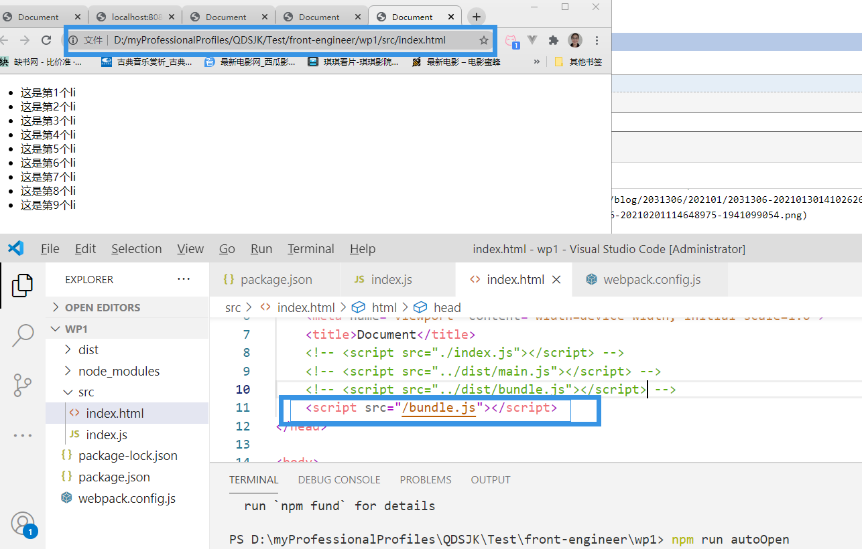The height and width of the screenshot is (549, 862).
Task: View site info icon beside 文件
Action: click(x=74, y=40)
